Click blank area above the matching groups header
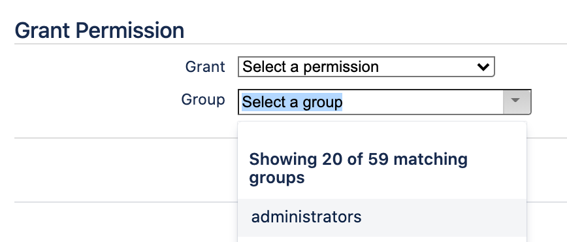The width and height of the screenshot is (567, 242). coord(382,136)
